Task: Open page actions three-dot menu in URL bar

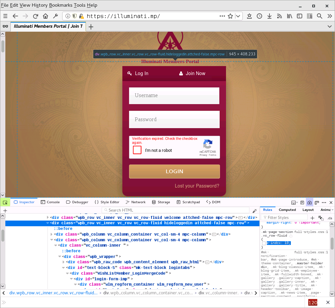Action: (x=222, y=16)
